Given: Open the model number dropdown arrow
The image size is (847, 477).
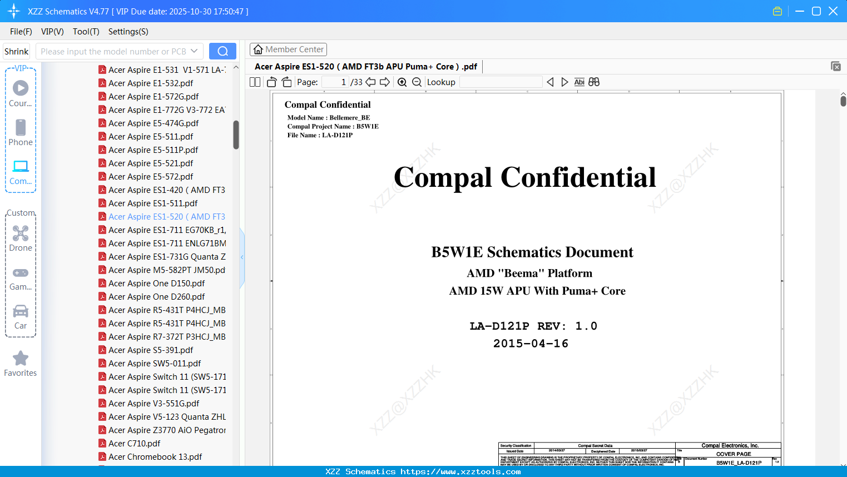Looking at the screenshot, I should 194,51.
